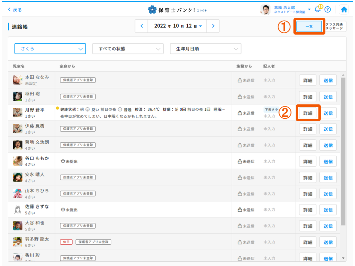This screenshot has height=266, width=355.
Task: Go to previous day arrow
Action: (142, 26)
